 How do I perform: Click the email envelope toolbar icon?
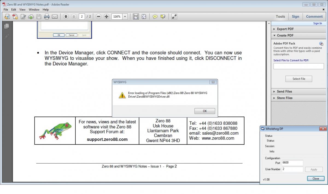point(55,17)
